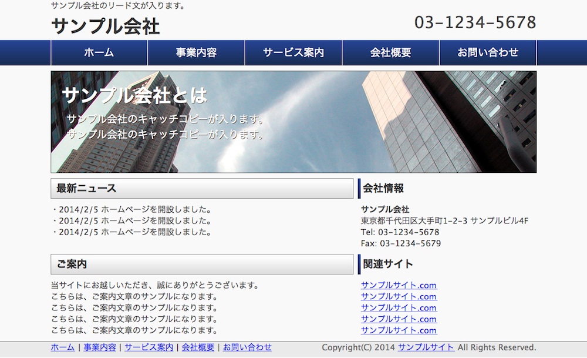Select the ご案内 section heading bar
The width and height of the screenshot is (587, 358).
coord(202,265)
